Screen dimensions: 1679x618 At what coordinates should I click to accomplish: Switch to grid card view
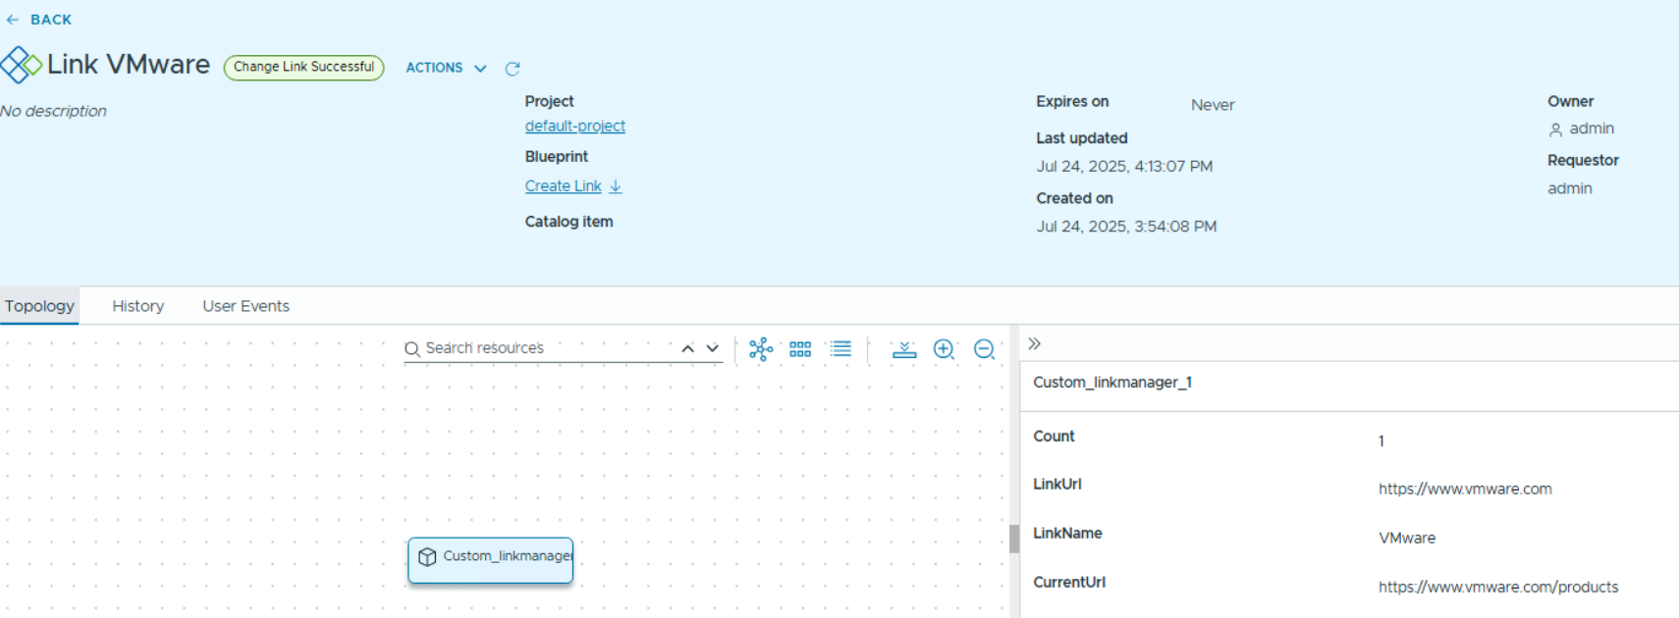800,349
